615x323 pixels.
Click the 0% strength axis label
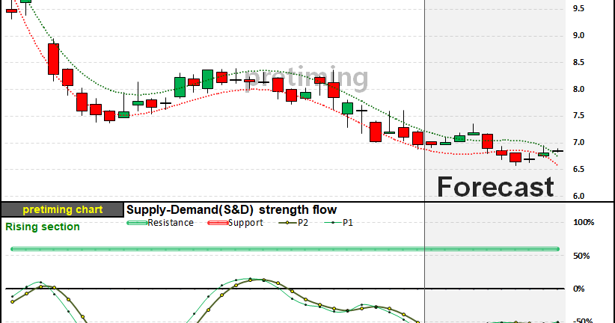pos(579,289)
